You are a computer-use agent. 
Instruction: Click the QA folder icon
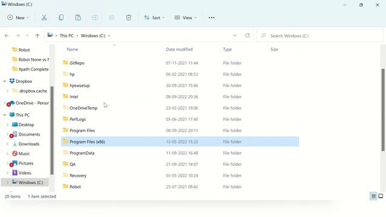coord(65,164)
